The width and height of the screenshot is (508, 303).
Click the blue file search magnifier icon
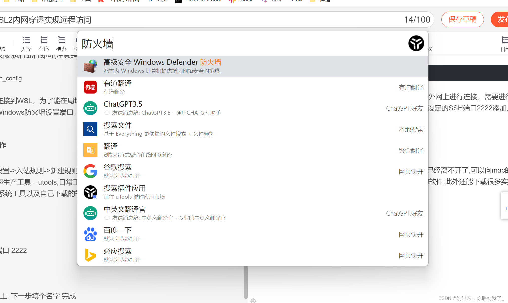pos(90,129)
